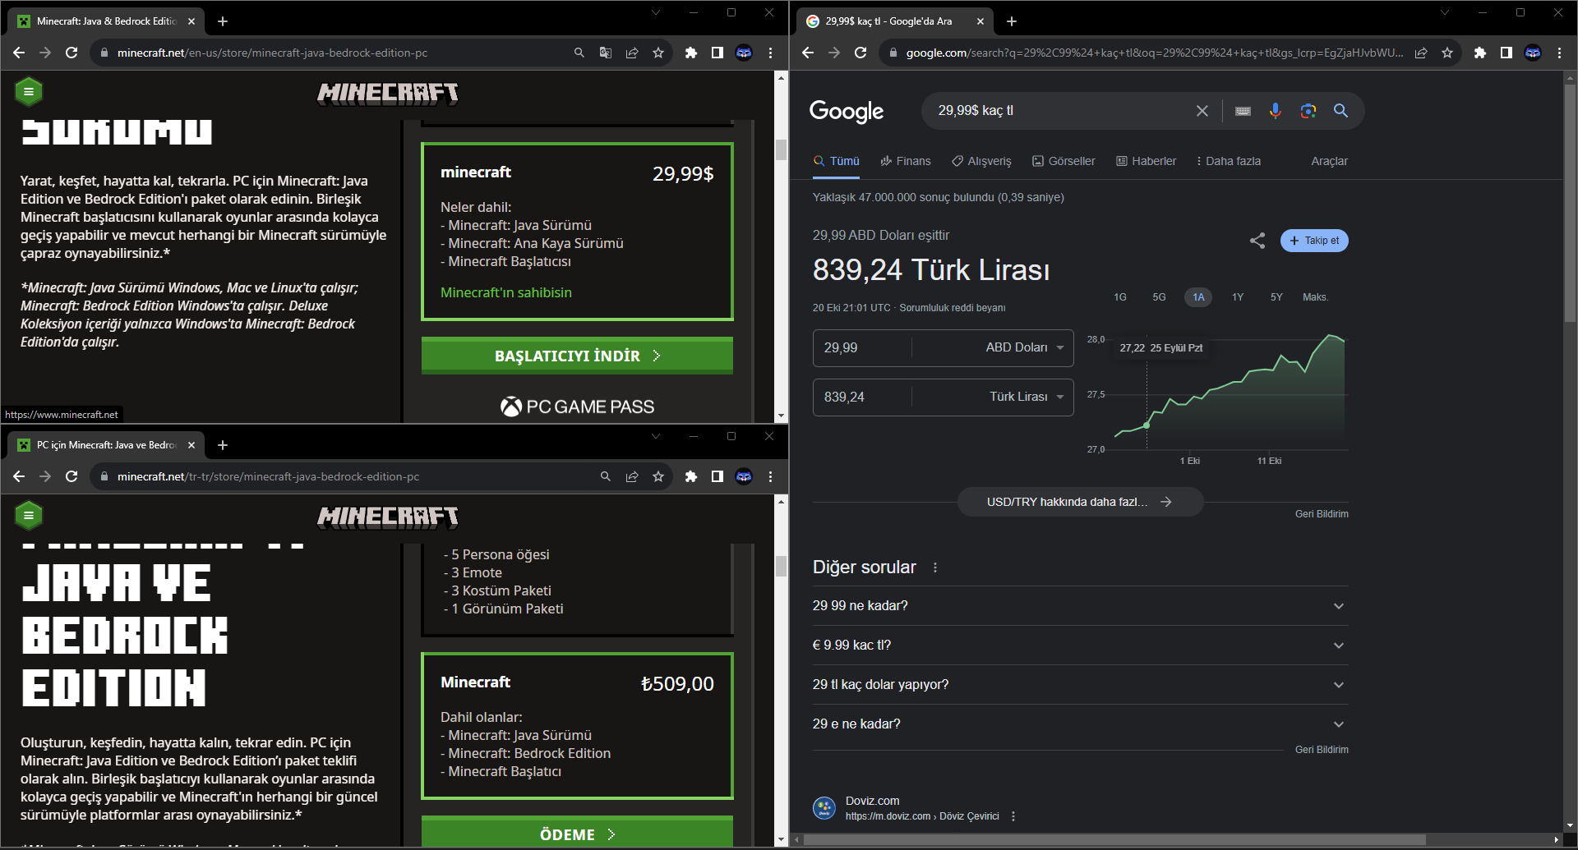Select the 5G chart range
The height and width of the screenshot is (850, 1578).
pyautogui.click(x=1159, y=297)
